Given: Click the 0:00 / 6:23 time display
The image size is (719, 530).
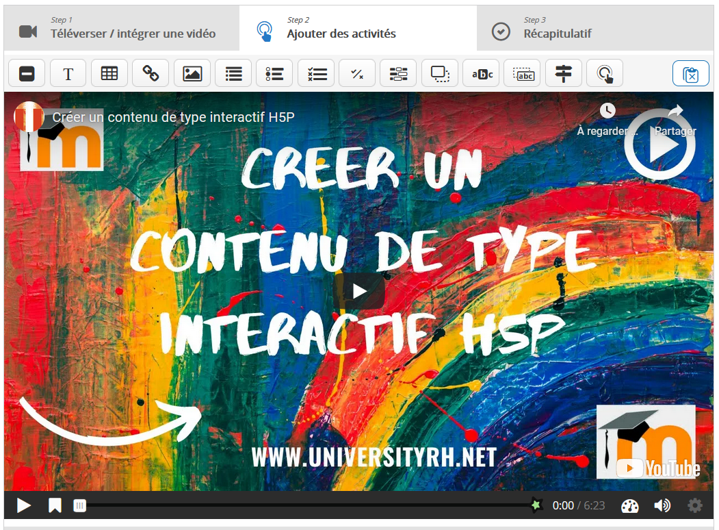Looking at the screenshot, I should coord(579,505).
